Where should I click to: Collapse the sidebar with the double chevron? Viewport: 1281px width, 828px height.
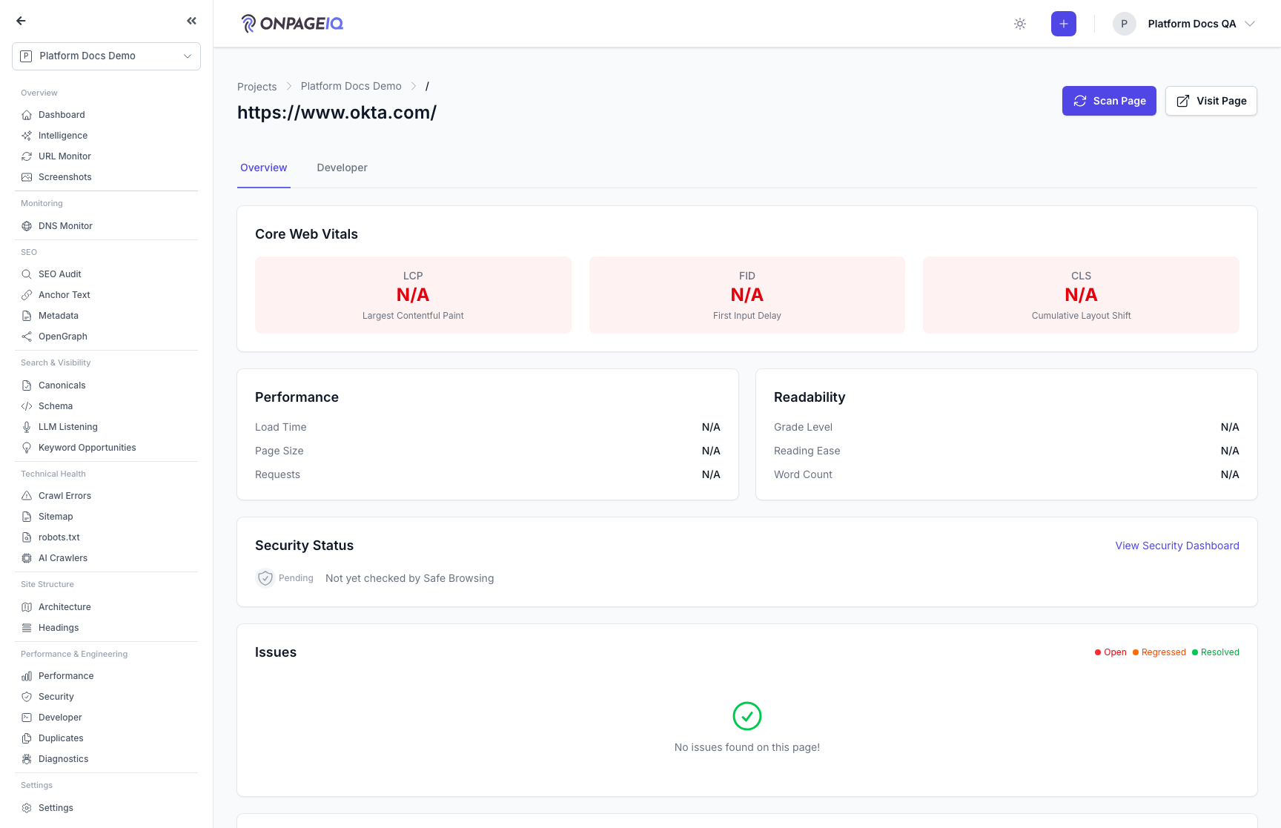192,21
